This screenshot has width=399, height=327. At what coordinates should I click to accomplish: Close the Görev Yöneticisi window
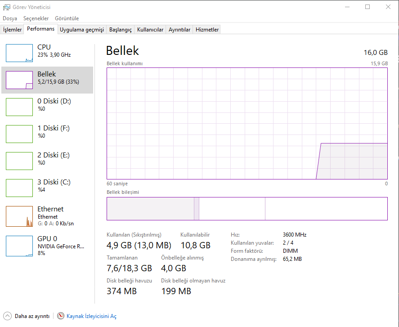pos(388,7)
